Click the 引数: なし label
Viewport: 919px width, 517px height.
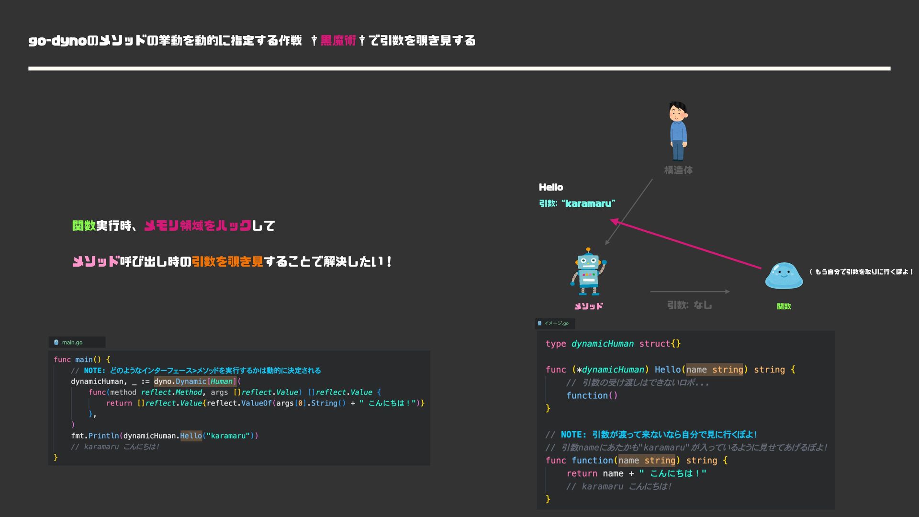[x=689, y=305]
